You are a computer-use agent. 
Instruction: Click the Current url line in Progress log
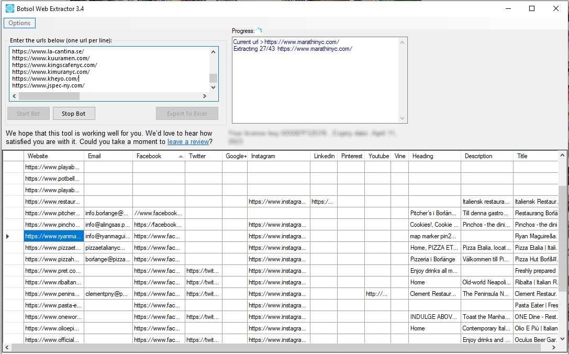point(286,42)
